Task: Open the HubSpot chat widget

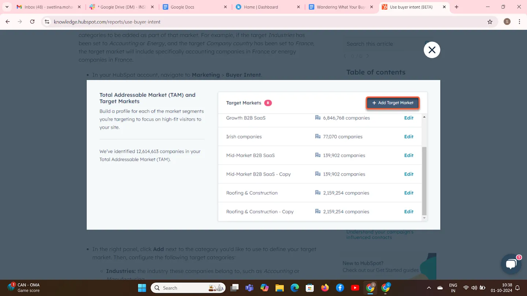Action: pyautogui.click(x=511, y=264)
